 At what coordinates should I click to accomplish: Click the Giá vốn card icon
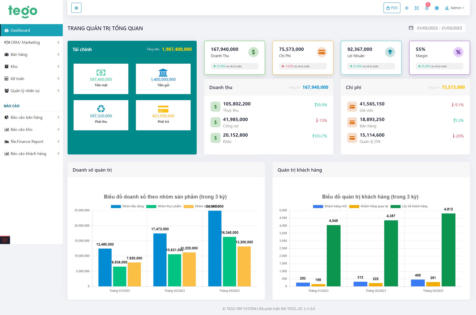tap(352, 107)
